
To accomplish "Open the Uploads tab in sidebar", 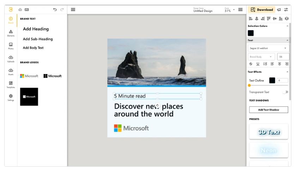I will [11, 59].
